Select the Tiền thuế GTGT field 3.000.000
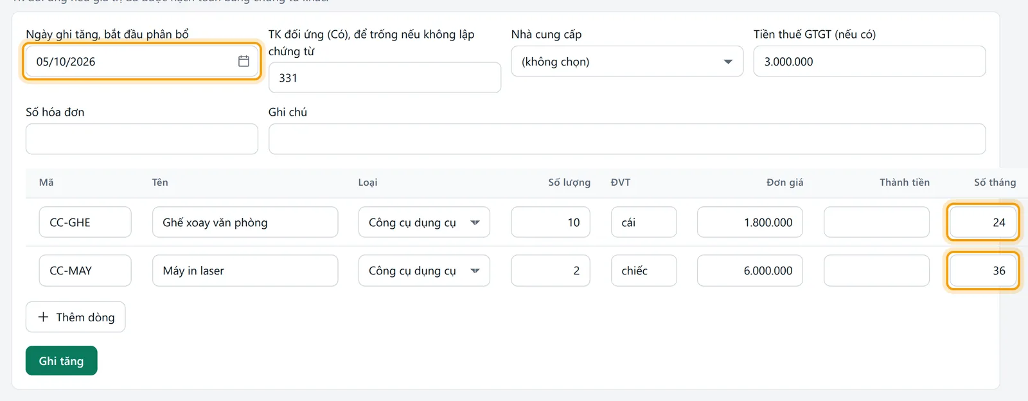Screen dimensions: 1028x401 [869, 61]
